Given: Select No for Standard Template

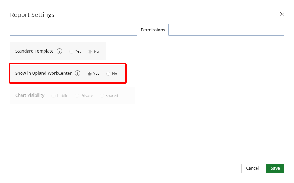Looking at the screenshot, I should [90, 51].
